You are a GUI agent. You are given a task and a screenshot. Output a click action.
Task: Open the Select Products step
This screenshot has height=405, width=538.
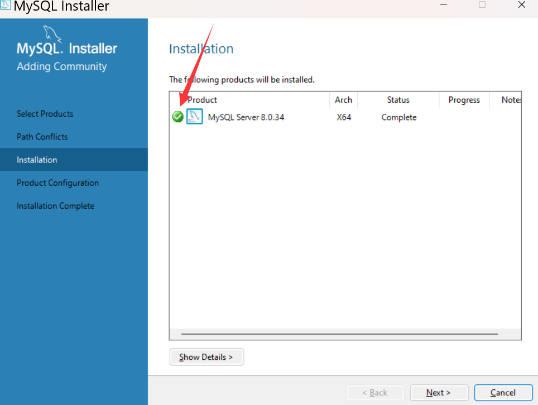click(45, 114)
